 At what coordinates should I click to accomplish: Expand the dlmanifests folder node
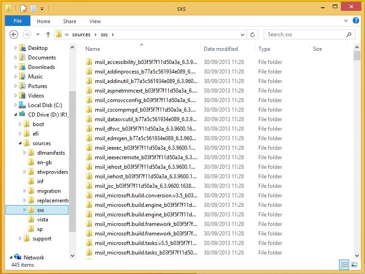[x=25, y=153]
